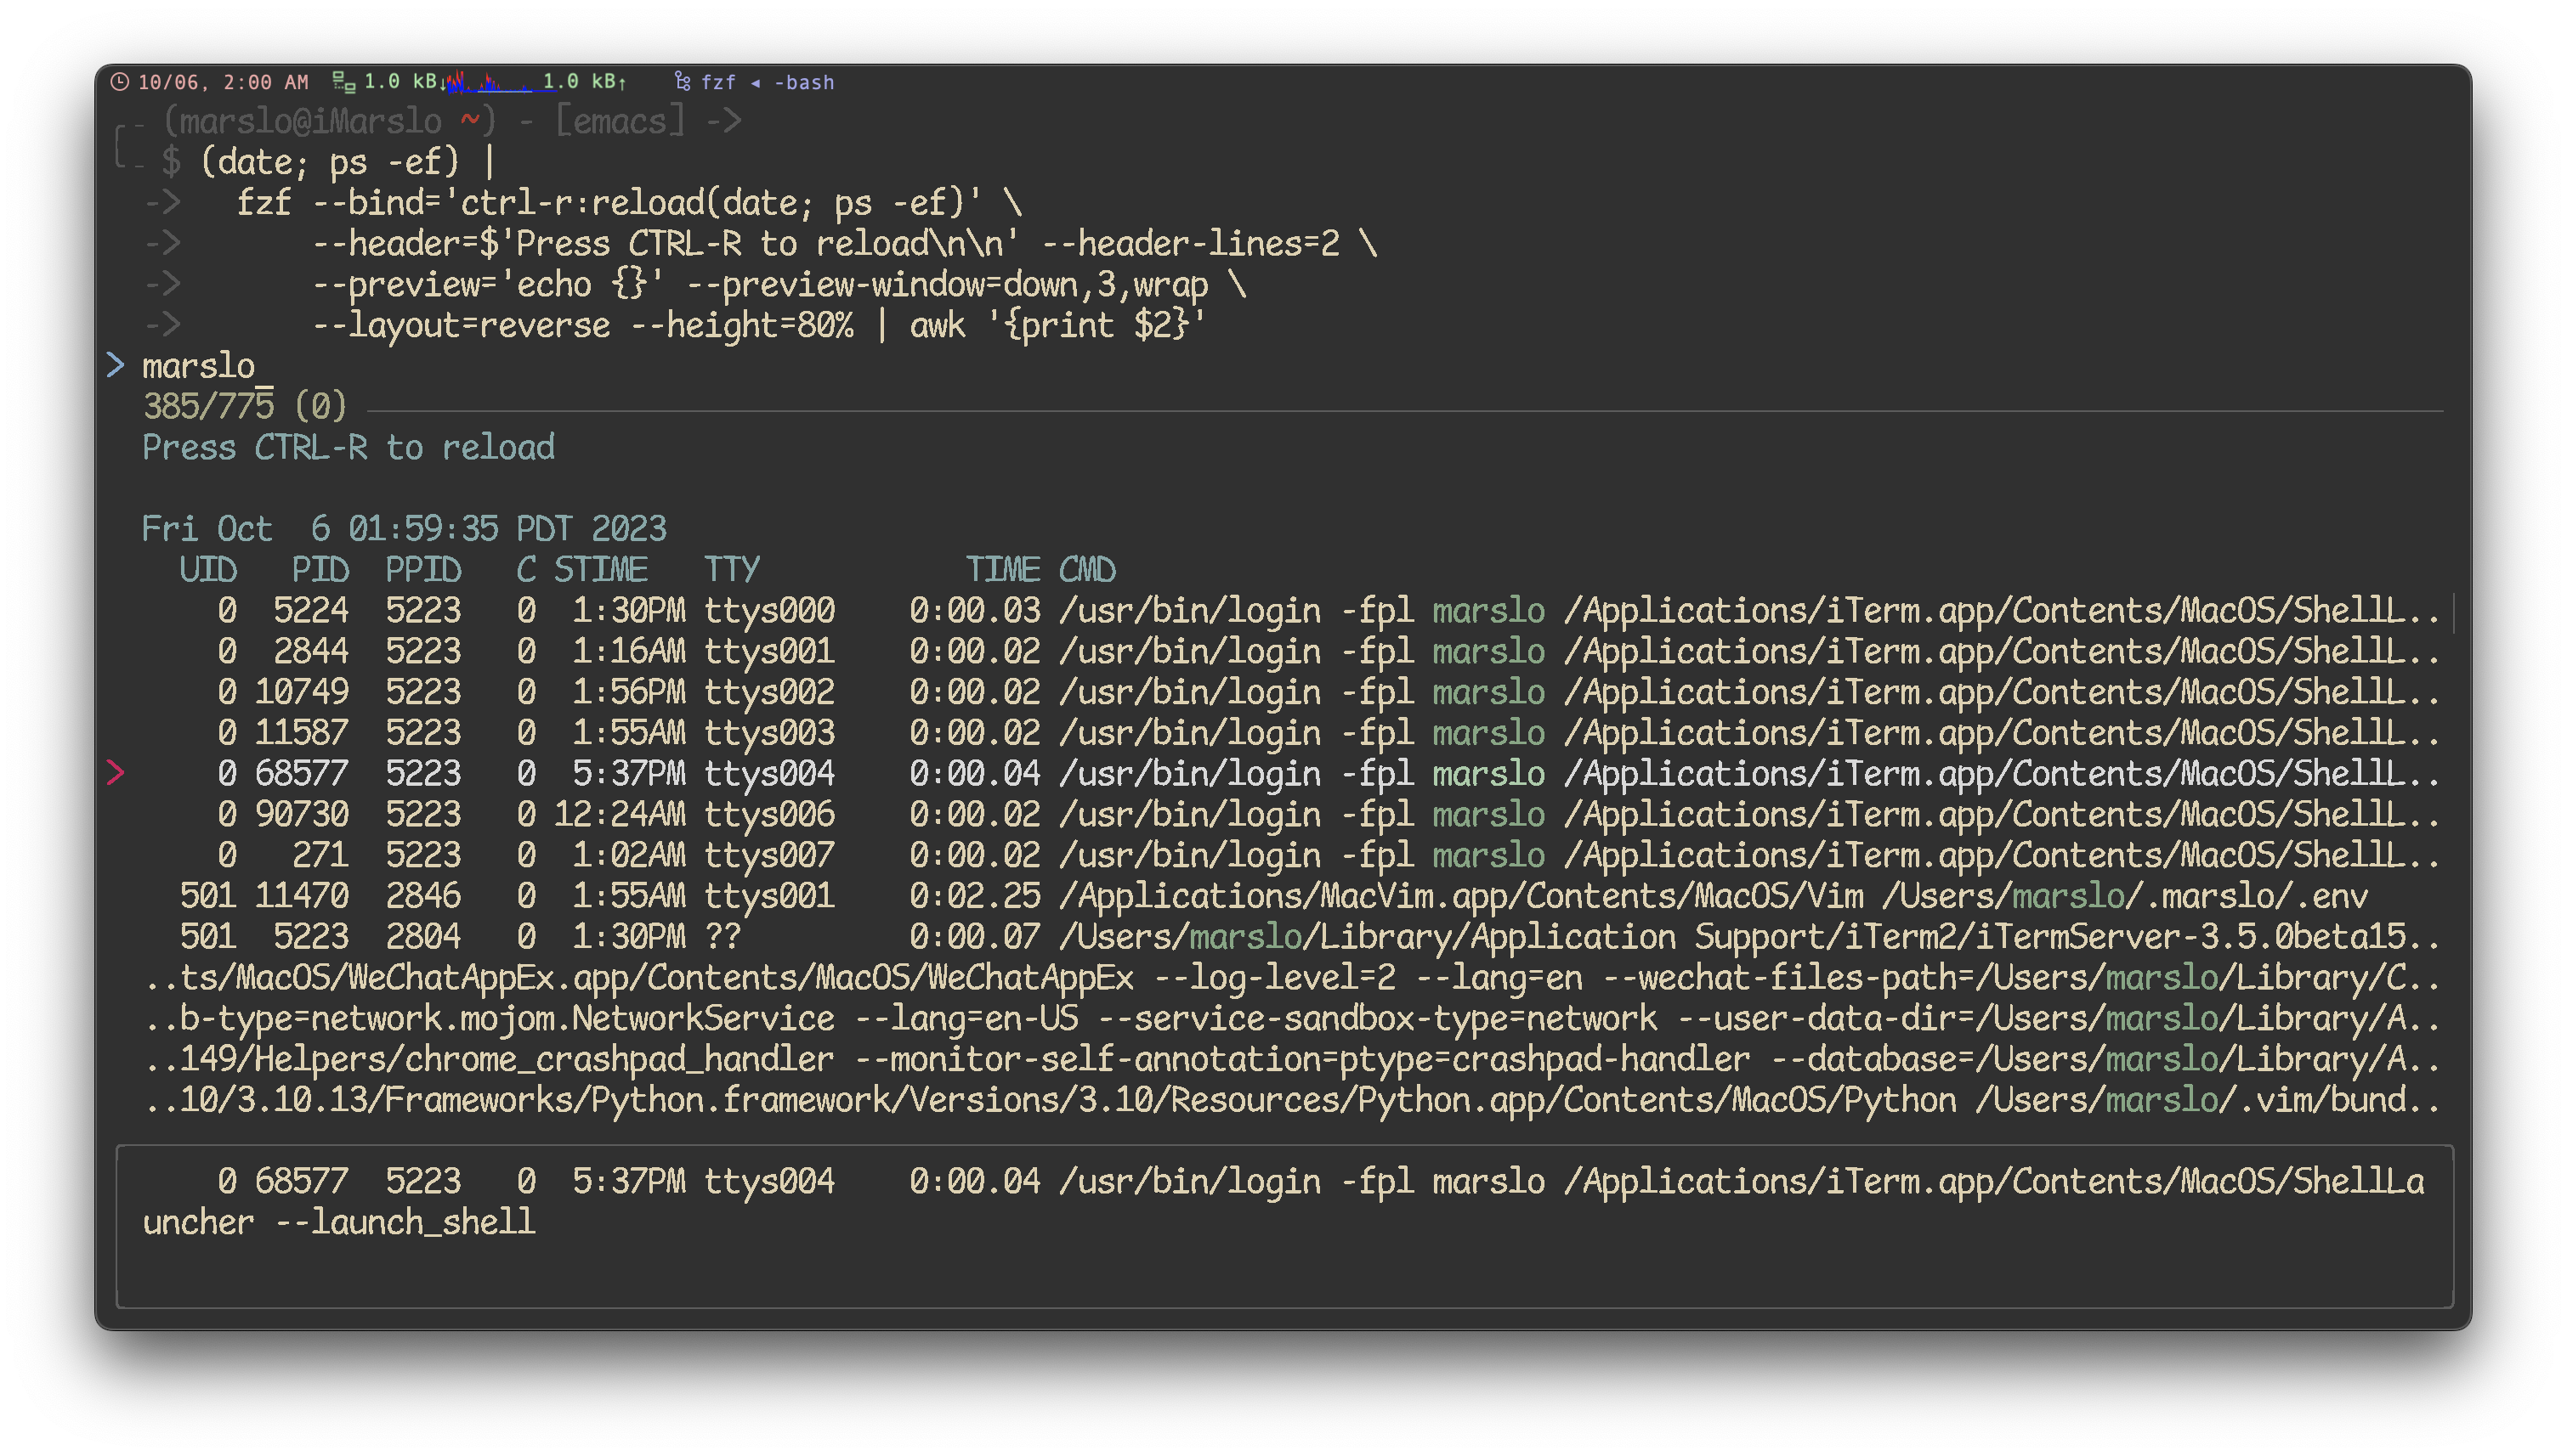
Task: Click the 'fzf ◂ -bash' job status
Action: pos(768,82)
